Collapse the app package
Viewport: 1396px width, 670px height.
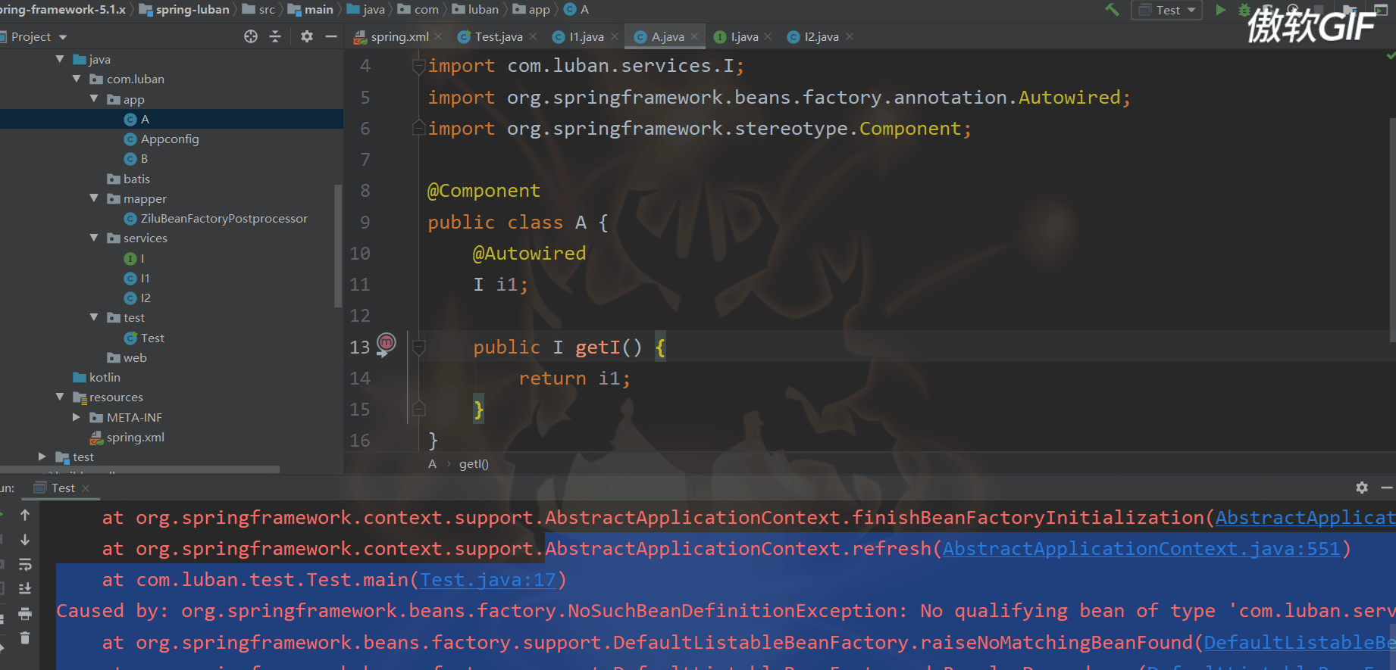point(94,98)
